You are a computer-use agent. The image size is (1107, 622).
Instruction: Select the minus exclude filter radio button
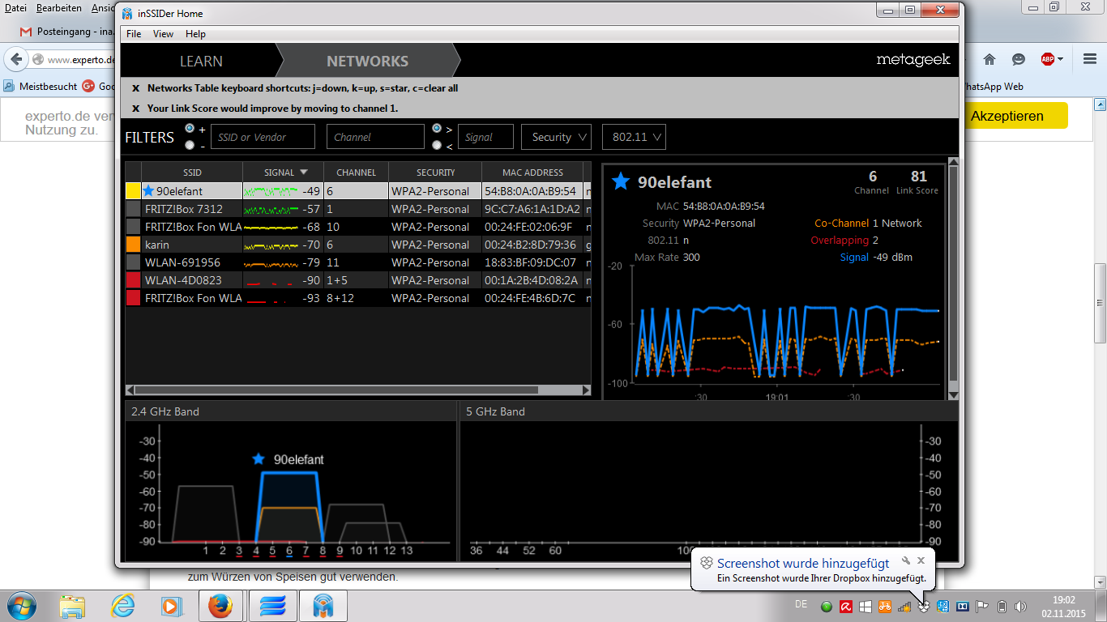click(x=190, y=146)
